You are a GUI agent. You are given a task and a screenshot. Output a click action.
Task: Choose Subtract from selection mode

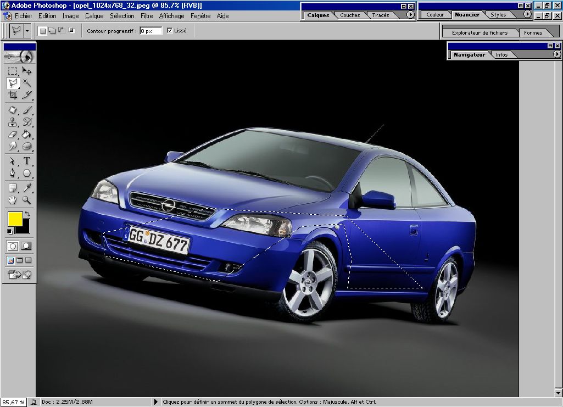[x=62, y=31]
